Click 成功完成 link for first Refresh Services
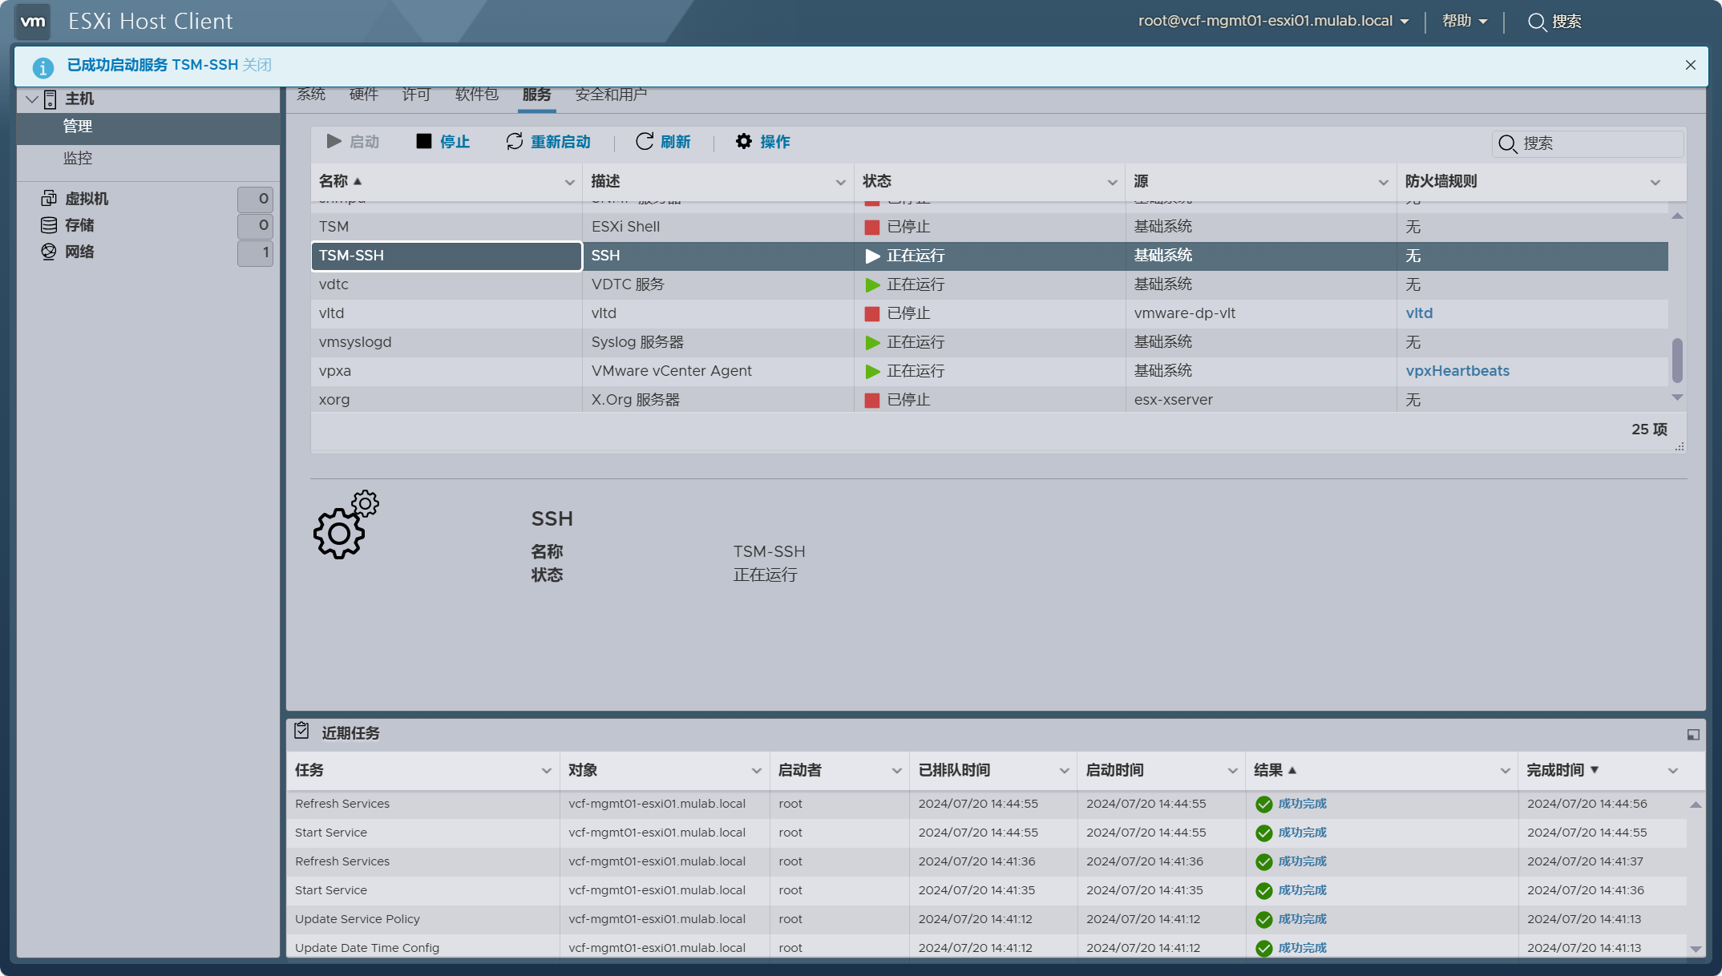 (x=1303, y=804)
